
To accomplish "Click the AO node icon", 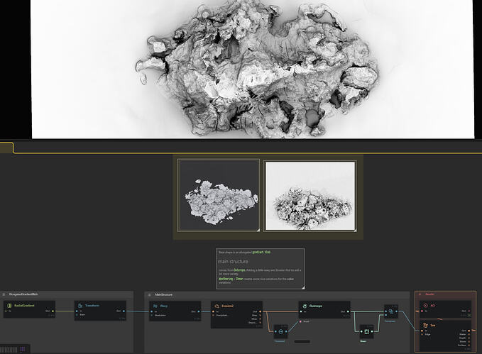I will click(424, 306).
